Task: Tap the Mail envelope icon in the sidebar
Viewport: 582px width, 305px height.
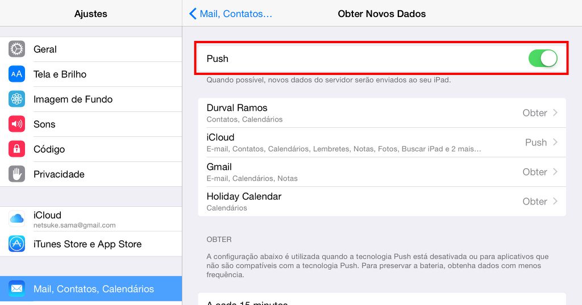Action: tap(16, 289)
